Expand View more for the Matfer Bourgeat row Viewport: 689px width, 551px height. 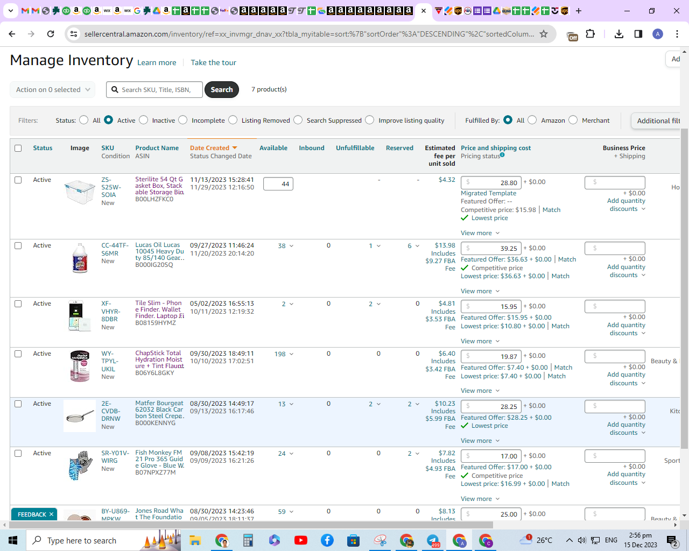click(x=480, y=441)
